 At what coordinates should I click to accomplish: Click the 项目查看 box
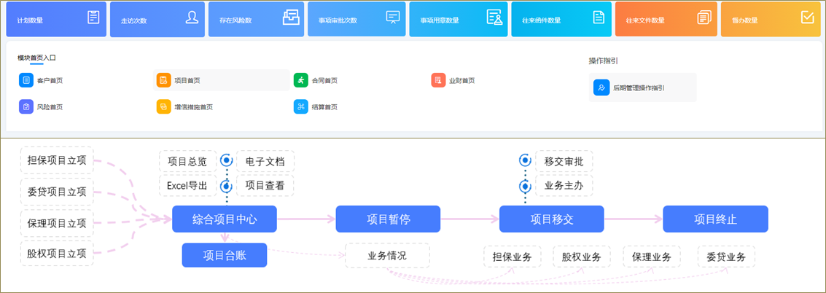pyautogui.click(x=265, y=186)
